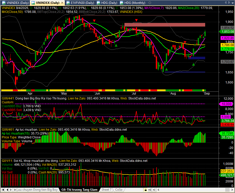Switch to HDG (Monthly) tab
The image size is (235, 193).
point(133,3)
